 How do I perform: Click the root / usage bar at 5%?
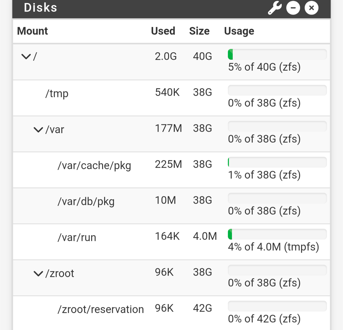(277, 54)
